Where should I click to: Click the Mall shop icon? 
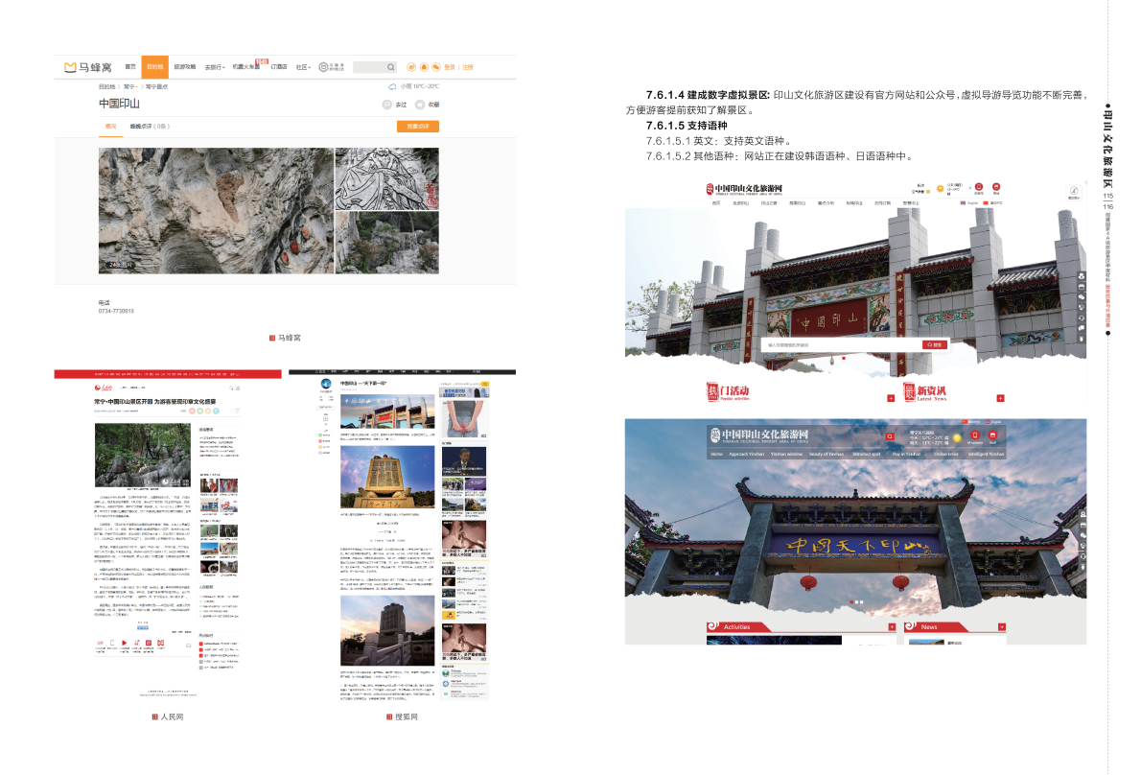pos(992,435)
